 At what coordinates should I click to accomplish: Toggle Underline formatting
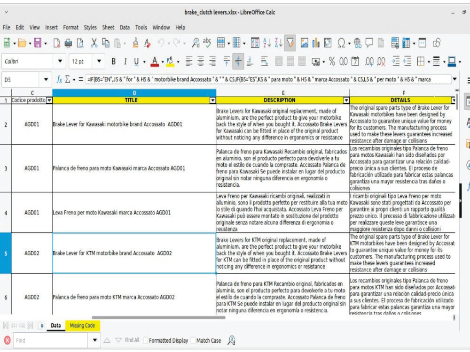[136, 61]
